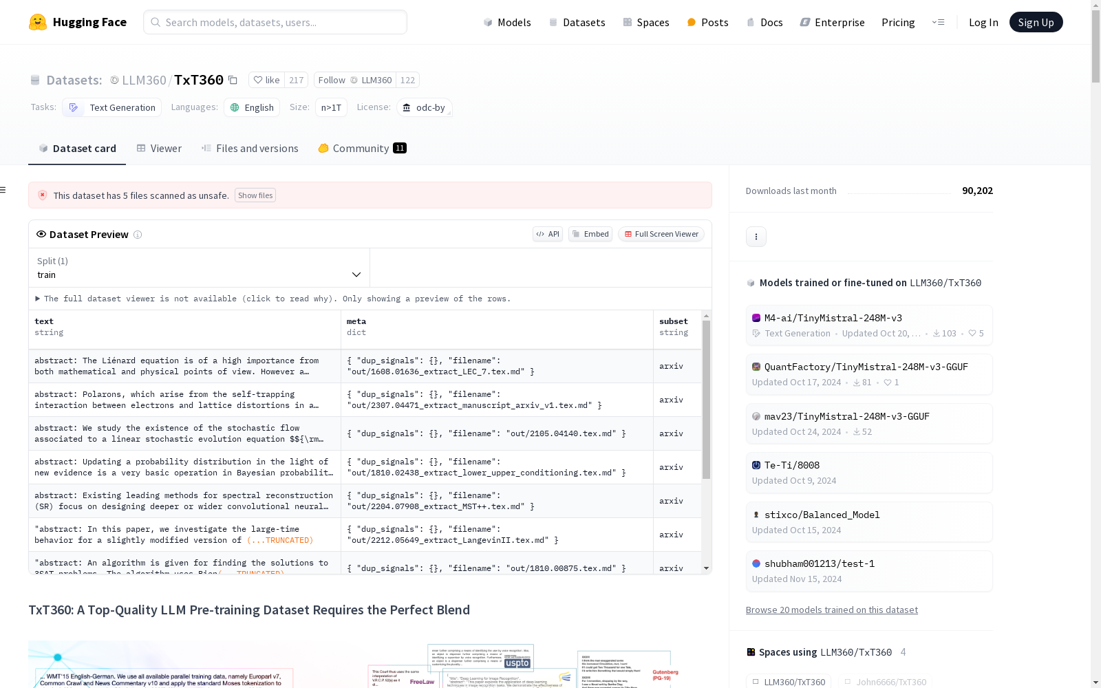Open the 217 likes count

click(297, 80)
